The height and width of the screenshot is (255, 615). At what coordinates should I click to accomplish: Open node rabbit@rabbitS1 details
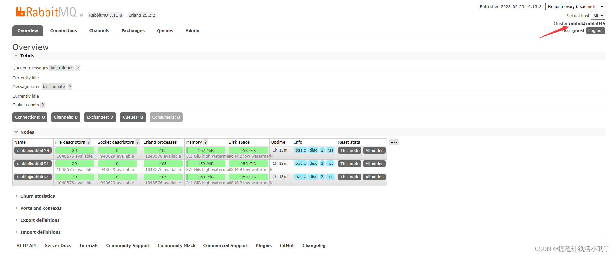(x=33, y=164)
